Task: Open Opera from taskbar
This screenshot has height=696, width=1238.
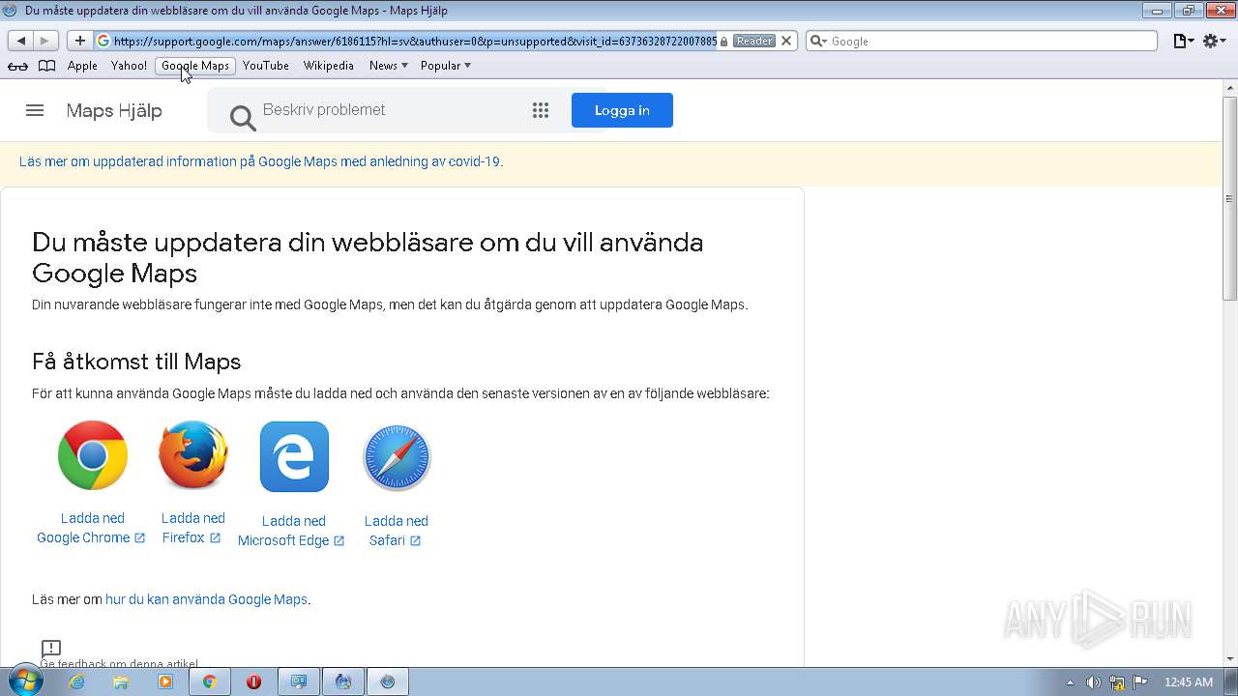Action: (x=253, y=681)
